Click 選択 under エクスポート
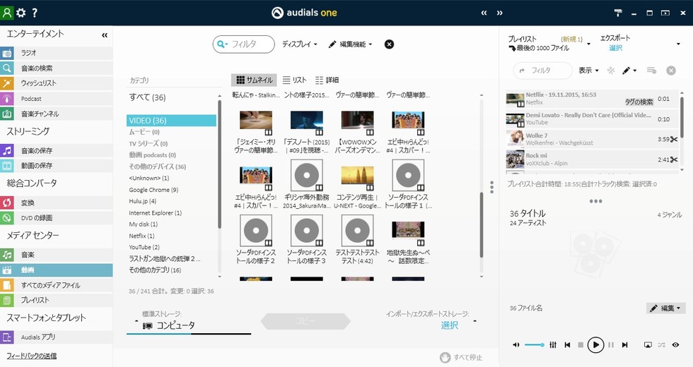The height and width of the screenshot is (367, 693). pos(616,48)
